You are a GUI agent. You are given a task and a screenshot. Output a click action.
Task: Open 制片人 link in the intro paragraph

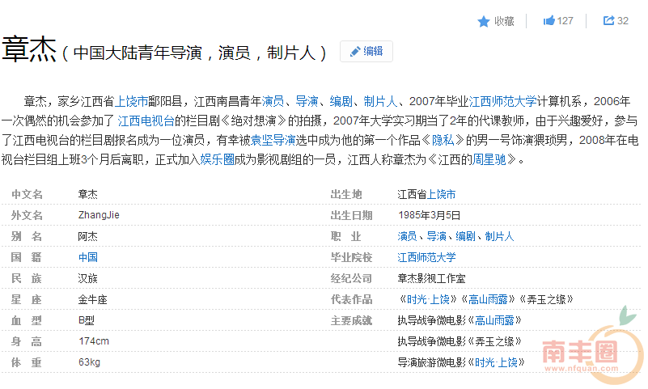coord(380,101)
